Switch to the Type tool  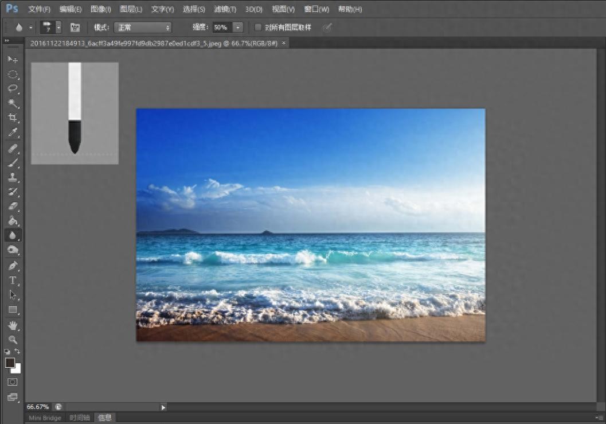pos(13,280)
